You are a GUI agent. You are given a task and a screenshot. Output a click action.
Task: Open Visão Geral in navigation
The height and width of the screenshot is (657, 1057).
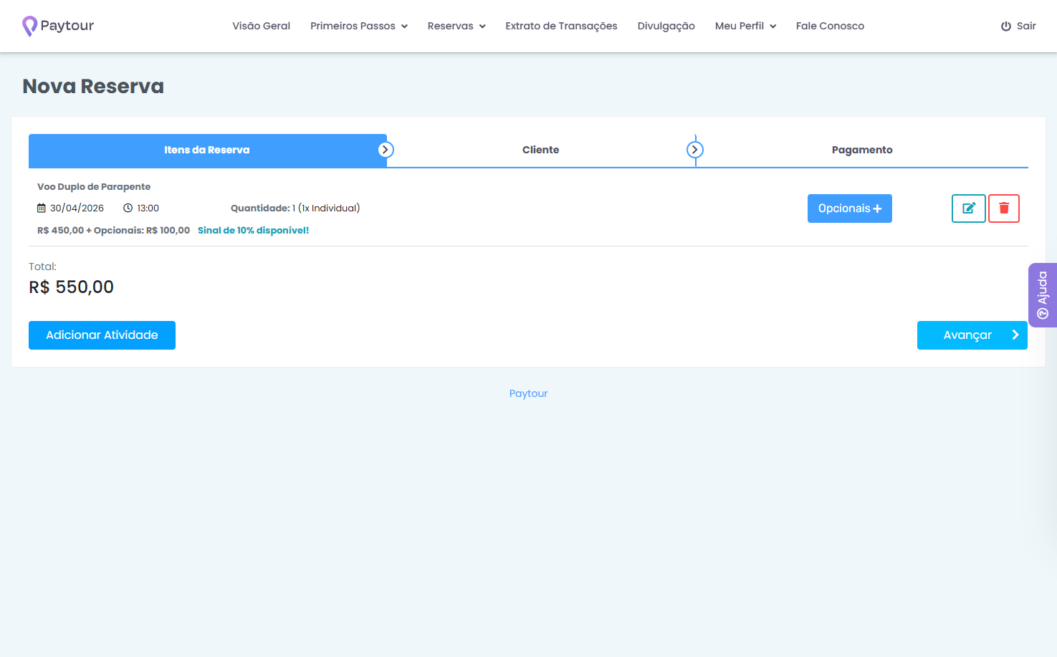pyautogui.click(x=261, y=26)
